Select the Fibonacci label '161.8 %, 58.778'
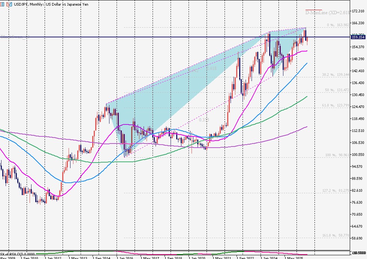The height and width of the screenshot is (259, 367). [336, 235]
